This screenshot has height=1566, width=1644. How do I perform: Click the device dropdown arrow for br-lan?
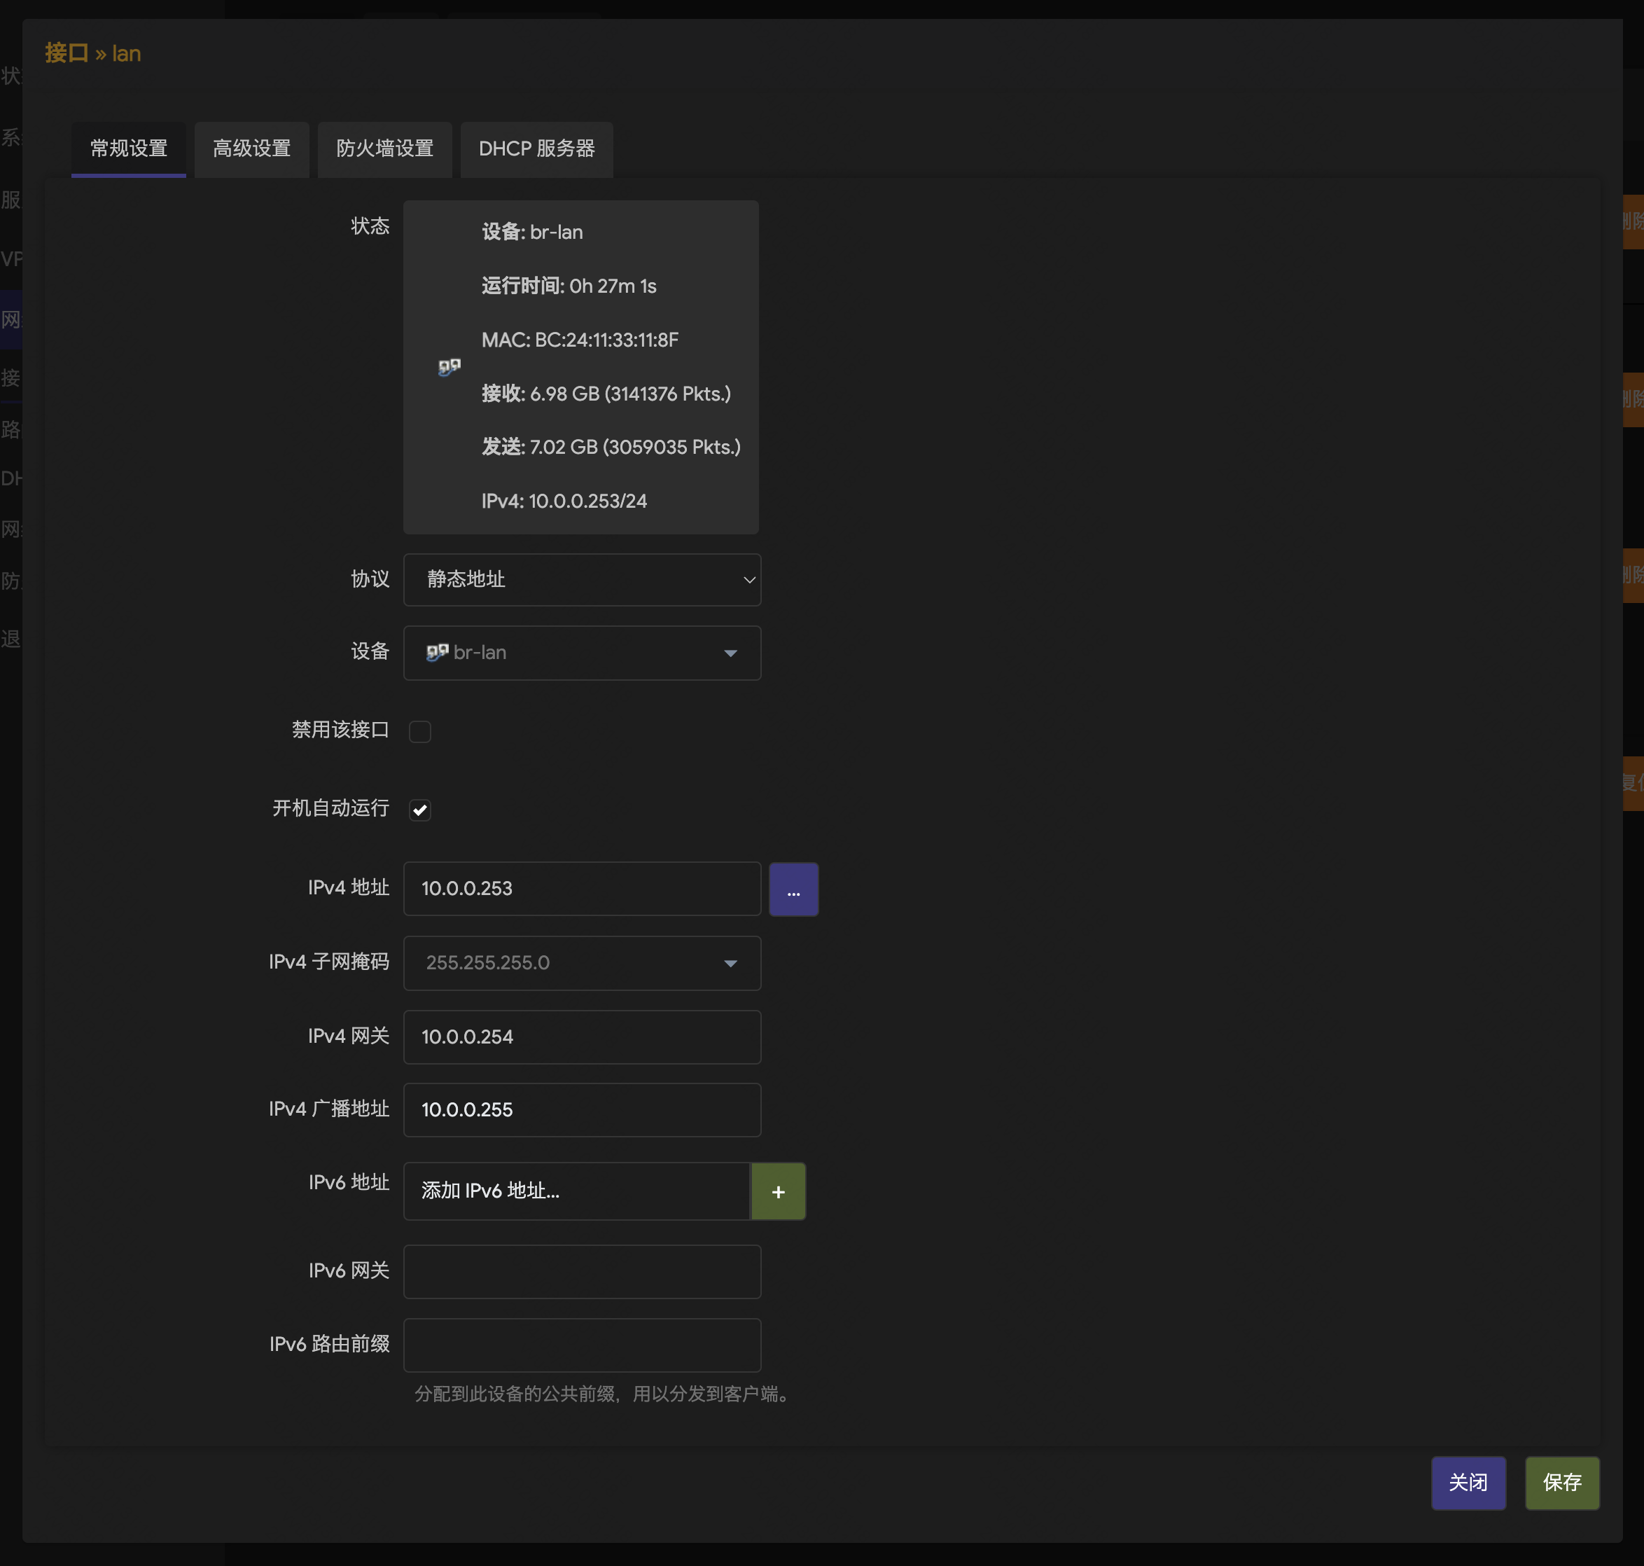(x=730, y=653)
